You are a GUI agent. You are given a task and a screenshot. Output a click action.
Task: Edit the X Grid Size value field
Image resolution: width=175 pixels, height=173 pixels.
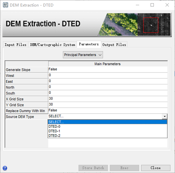coord(108,99)
